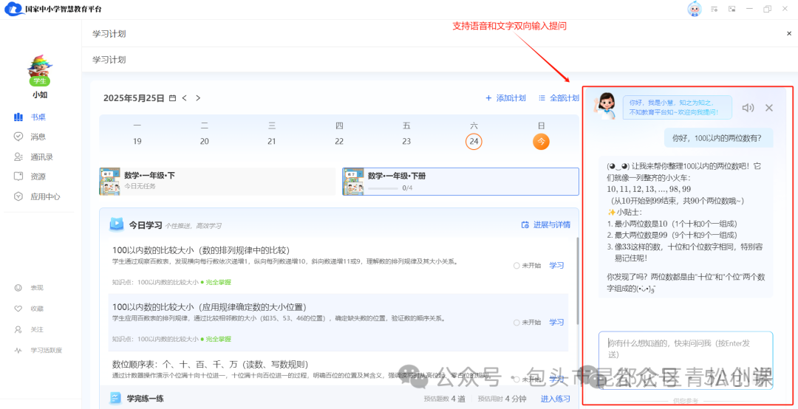Open 通讯录 in the sidebar

41,157
